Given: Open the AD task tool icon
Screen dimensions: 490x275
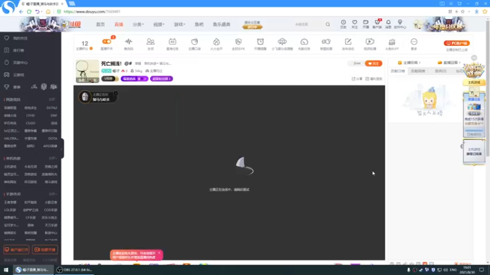Looking at the screenshot, I should click(x=172, y=44).
